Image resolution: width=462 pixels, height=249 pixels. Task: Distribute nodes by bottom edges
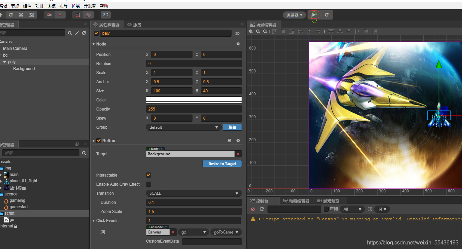(x=349, y=31)
